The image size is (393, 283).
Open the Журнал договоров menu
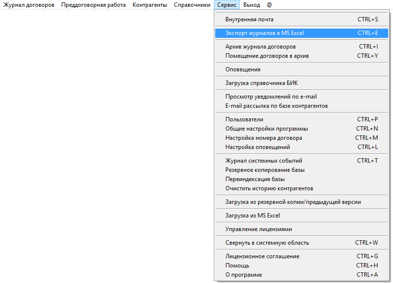pos(29,5)
